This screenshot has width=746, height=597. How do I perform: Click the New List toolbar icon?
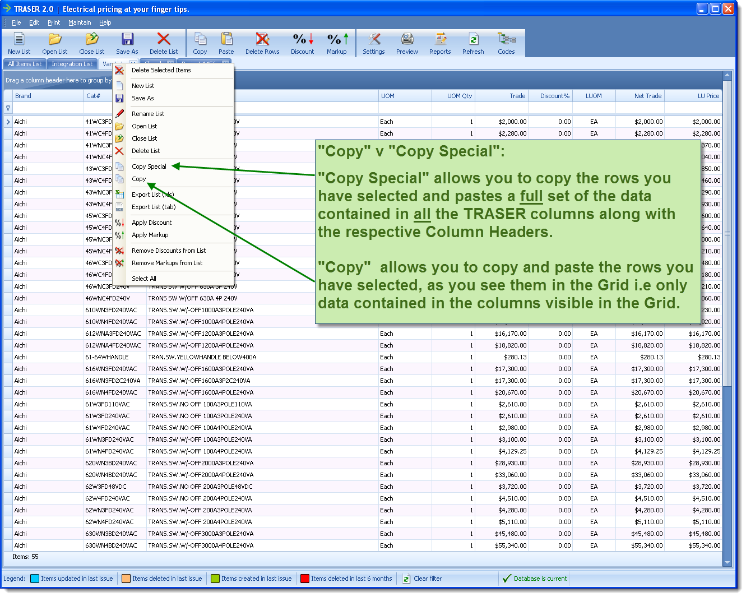click(19, 39)
